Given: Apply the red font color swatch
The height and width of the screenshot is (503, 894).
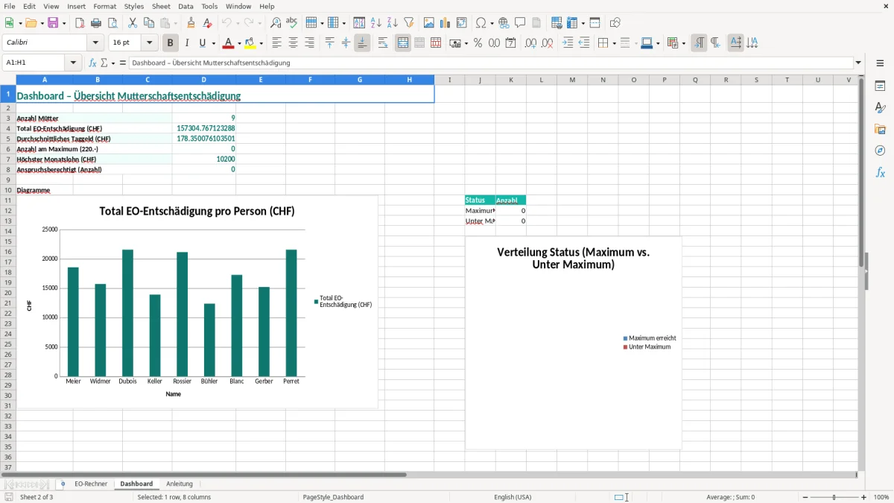Looking at the screenshot, I should [x=229, y=43].
